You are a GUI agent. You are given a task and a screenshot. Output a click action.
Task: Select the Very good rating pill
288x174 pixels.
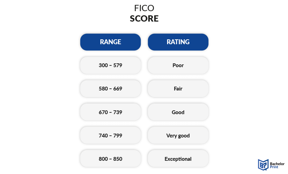tap(178, 135)
